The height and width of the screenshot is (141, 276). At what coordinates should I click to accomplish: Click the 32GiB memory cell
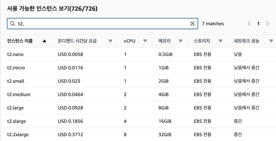[x=165, y=134]
